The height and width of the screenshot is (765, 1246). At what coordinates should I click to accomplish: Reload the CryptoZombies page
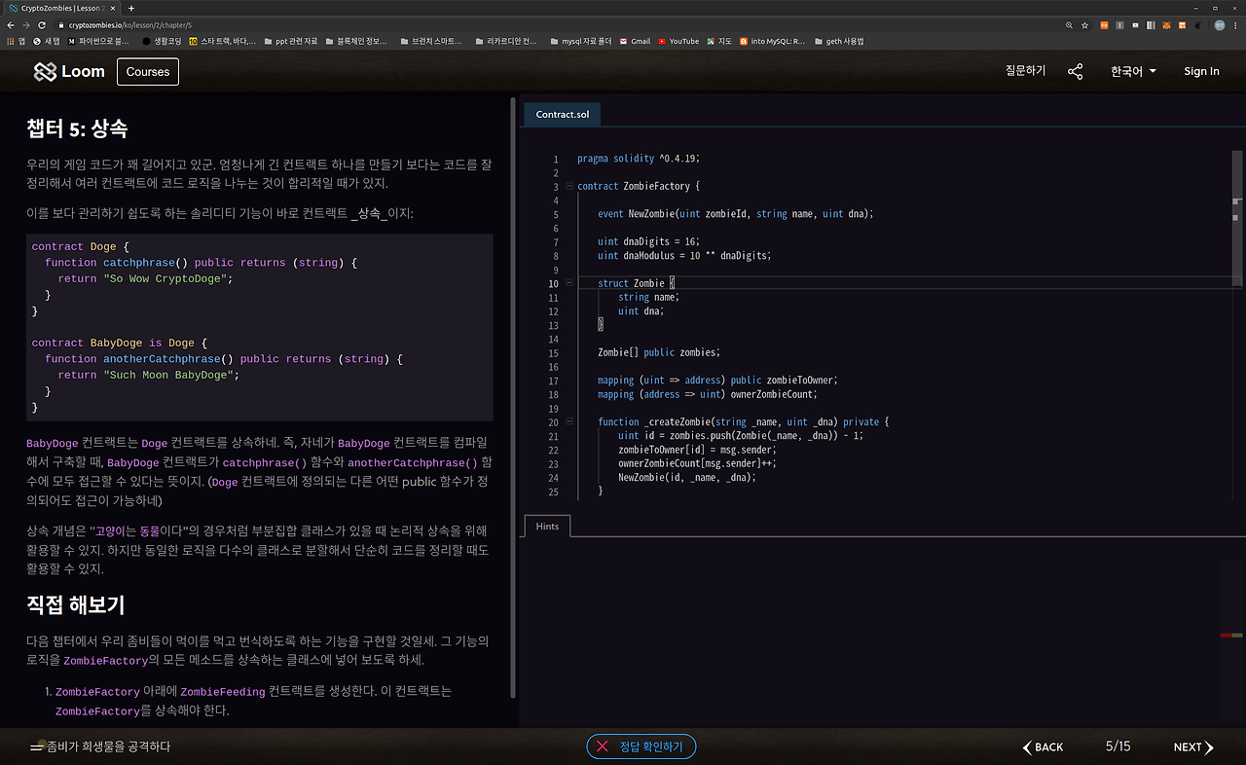pyautogui.click(x=42, y=24)
